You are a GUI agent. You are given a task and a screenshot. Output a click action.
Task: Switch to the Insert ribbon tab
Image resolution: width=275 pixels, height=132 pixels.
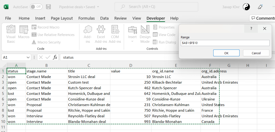point(40,18)
